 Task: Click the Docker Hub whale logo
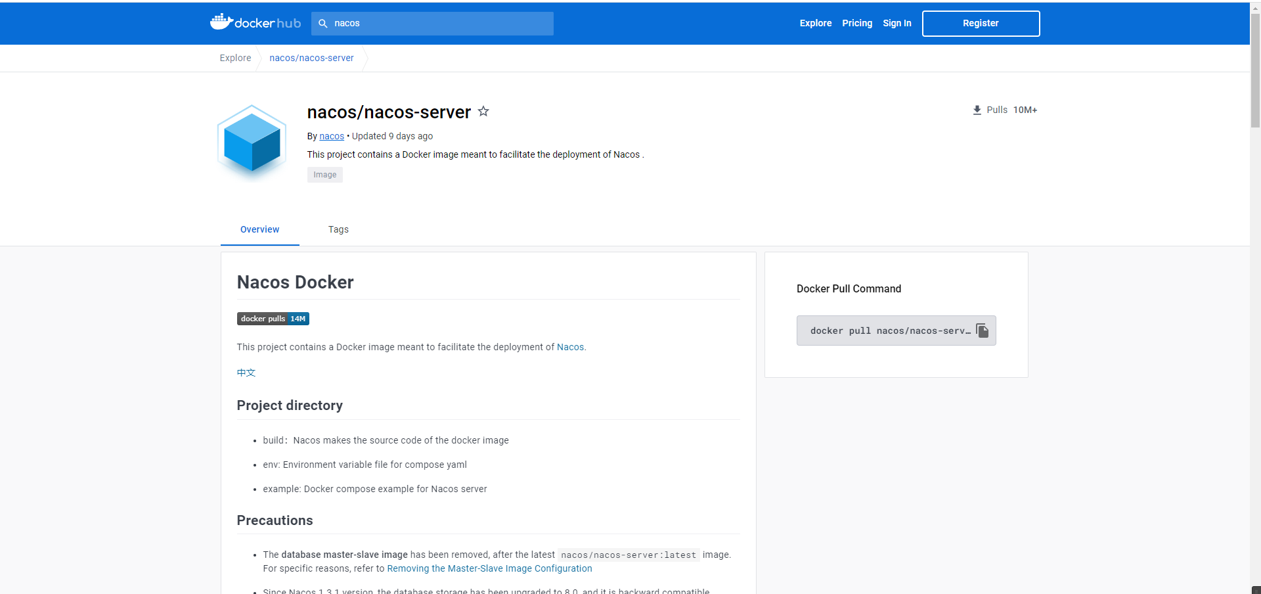click(221, 22)
